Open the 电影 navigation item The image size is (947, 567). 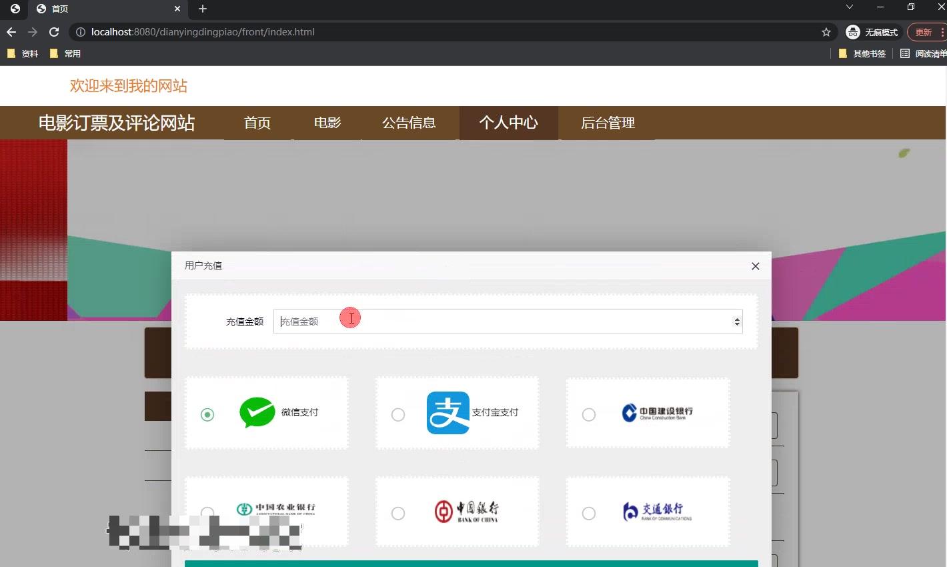click(x=327, y=123)
